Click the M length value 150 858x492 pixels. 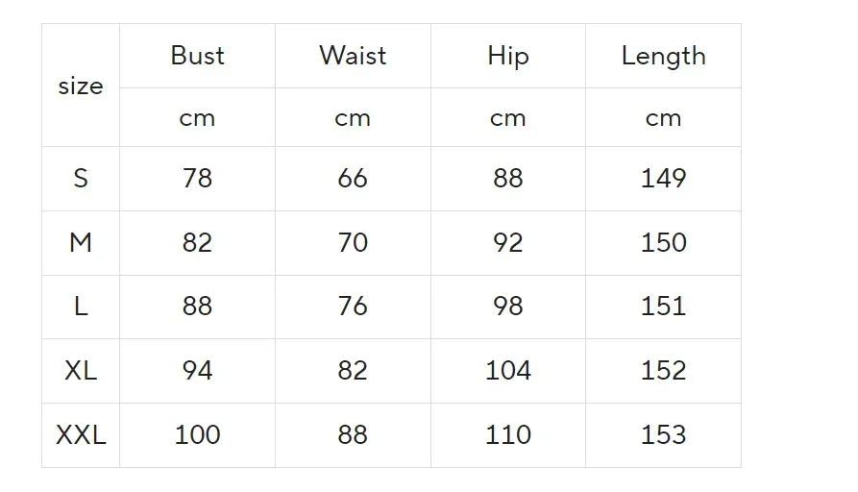(x=663, y=242)
